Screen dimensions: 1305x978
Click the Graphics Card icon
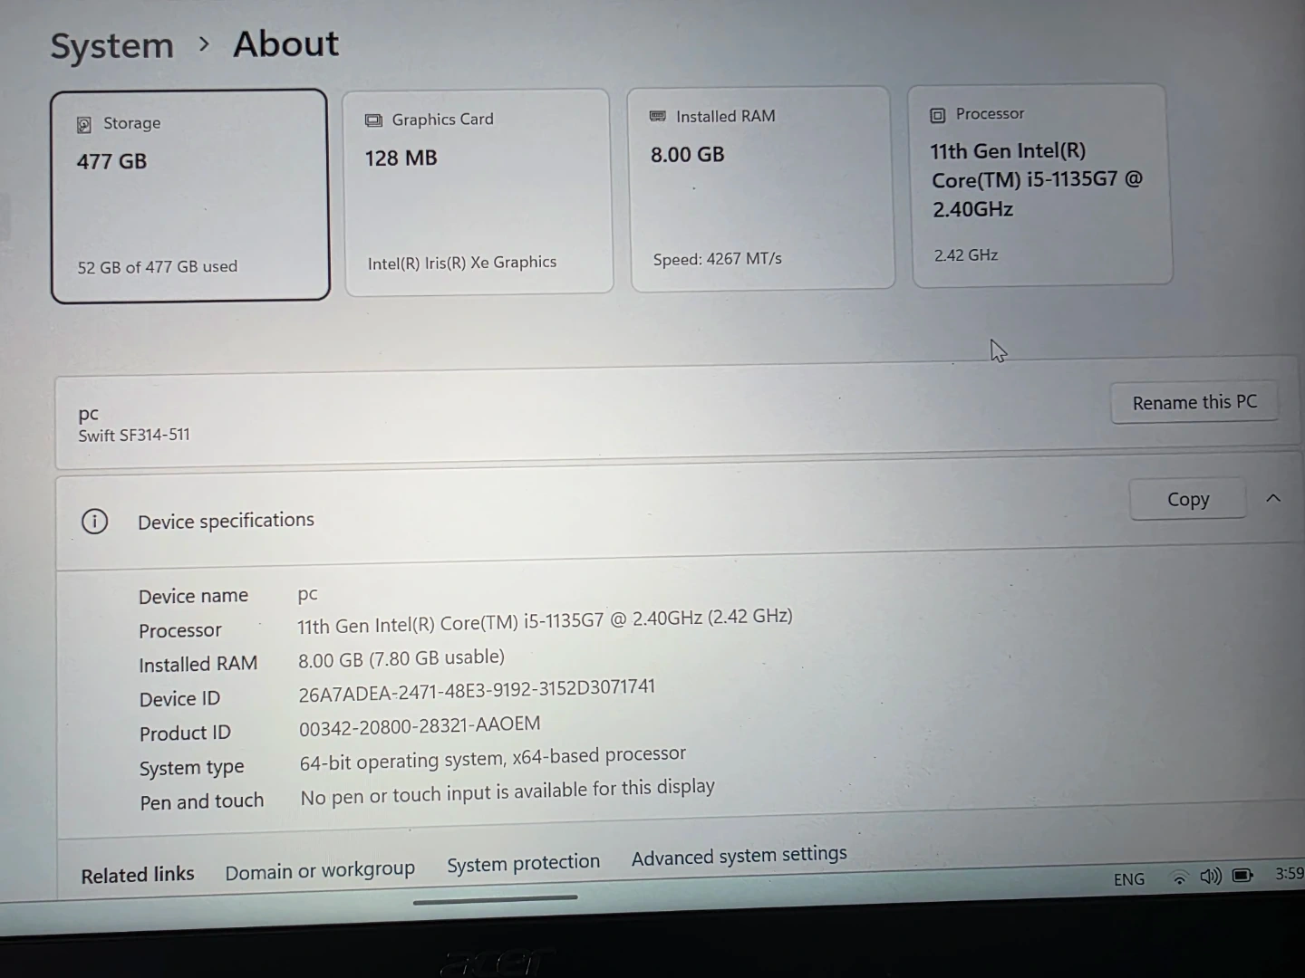pos(373,120)
